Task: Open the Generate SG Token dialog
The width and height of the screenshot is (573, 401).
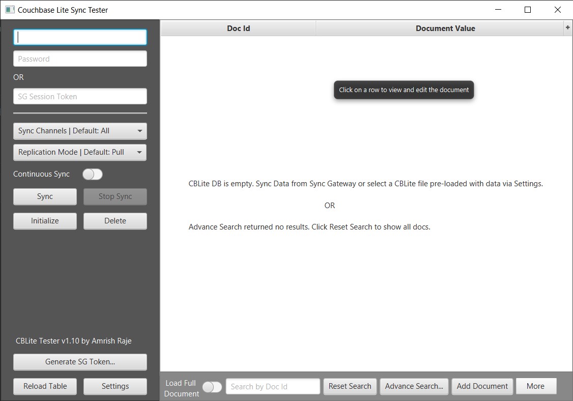Action: pyautogui.click(x=80, y=362)
